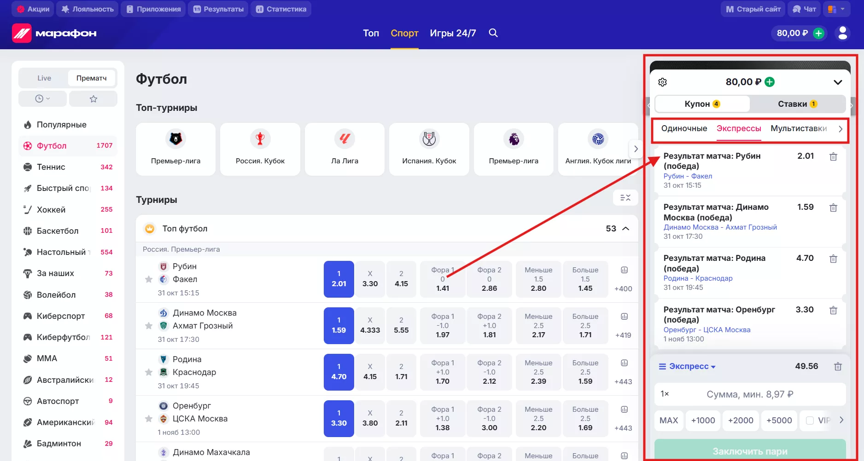Expand +400 more markets for Рубин
The image size is (864, 461).
pos(623,289)
